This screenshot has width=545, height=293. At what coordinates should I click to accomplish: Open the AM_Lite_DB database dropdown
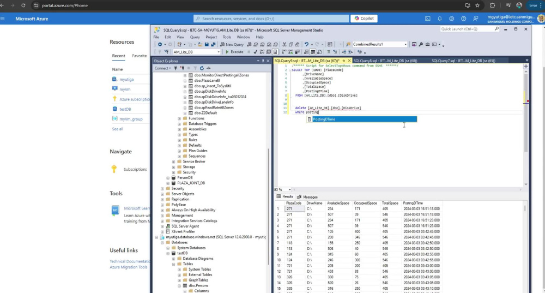tap(219, 52)
